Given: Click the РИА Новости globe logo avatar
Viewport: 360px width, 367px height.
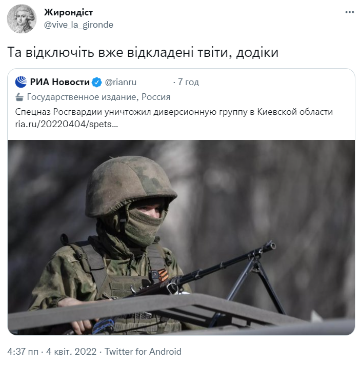Looking at the screenshot, I should pyautogui.click(x=21, y=82).
